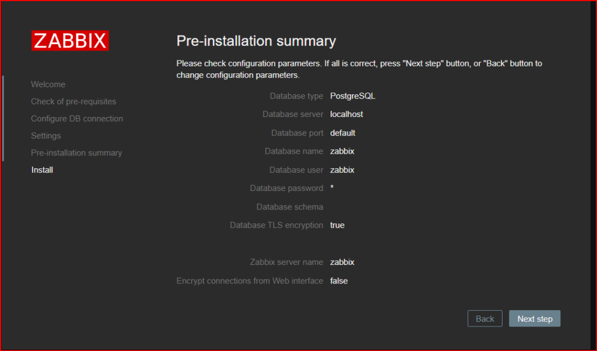Click the Database user value zabbix
The width and height of the screenshot is (597, 351).
pyautogui.click(x=342, y=170)
